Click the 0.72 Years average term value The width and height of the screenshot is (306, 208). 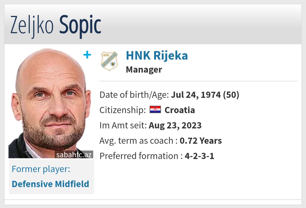pyautogui.click(x=201, y=141)
